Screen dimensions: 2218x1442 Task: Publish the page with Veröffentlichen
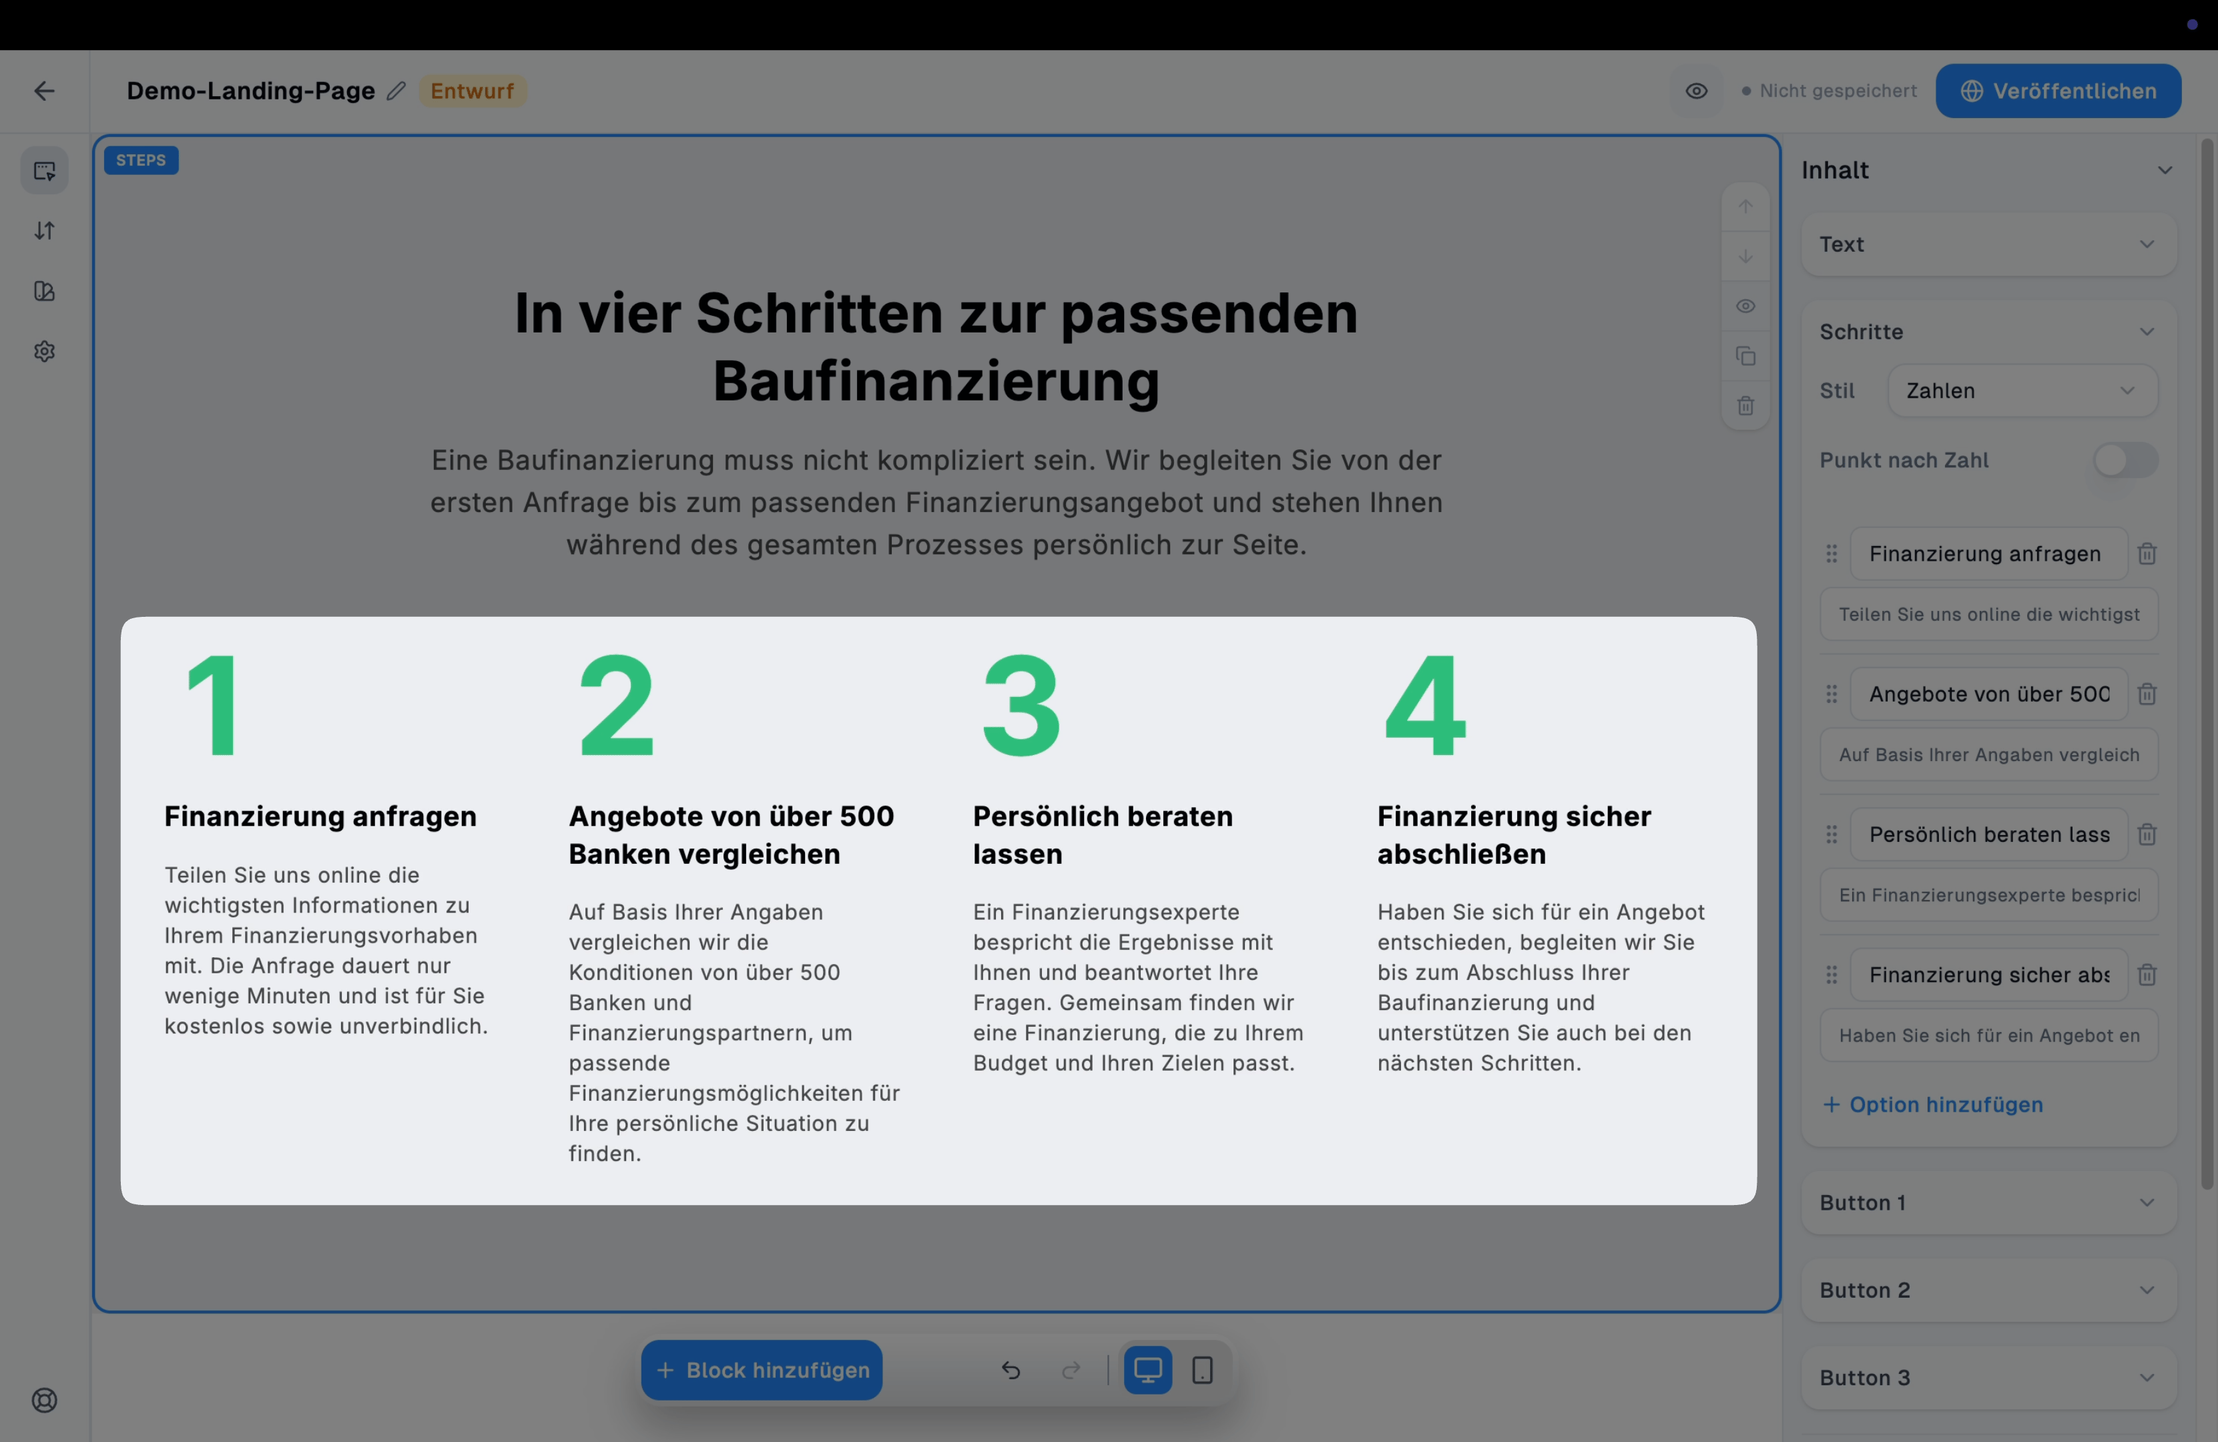(x=2058, y=90)
